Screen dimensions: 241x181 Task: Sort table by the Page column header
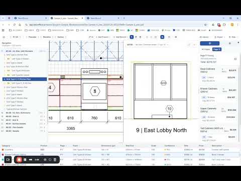pos(63,146)
